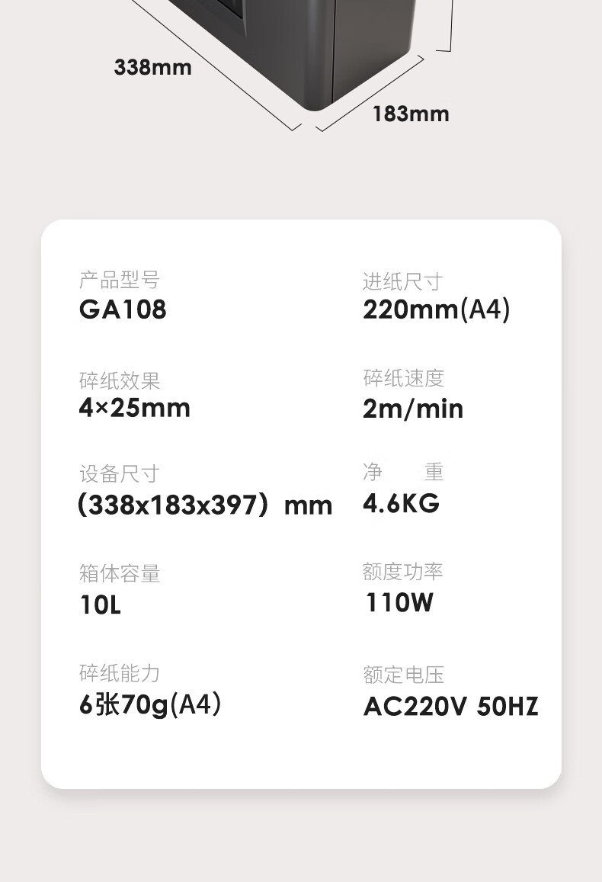Select the 额定电压 label

(x=404, y=675)
